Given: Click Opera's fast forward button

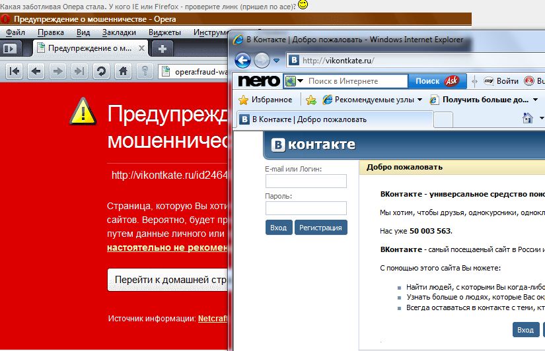Looking at the screenshot, I should coord(79,71).
